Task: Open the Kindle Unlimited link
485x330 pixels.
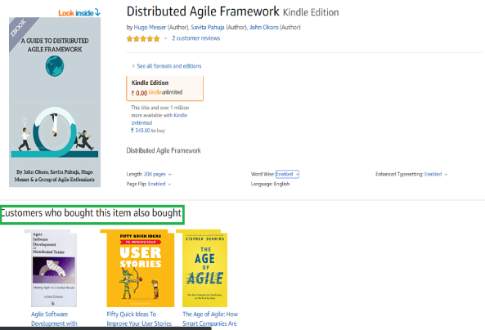Action: (x=159, y=119)
